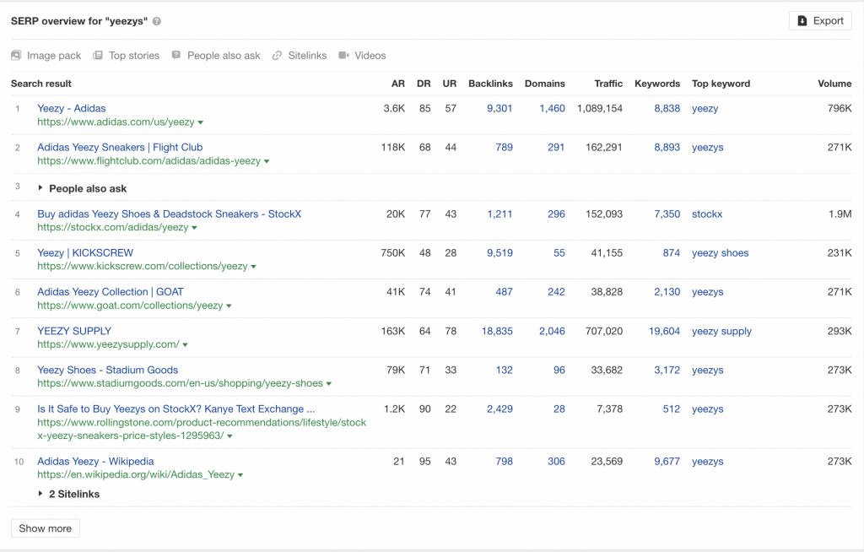
Task: Click the Backlinks column header
Action: pyautogui.click(x=490, y=84)
